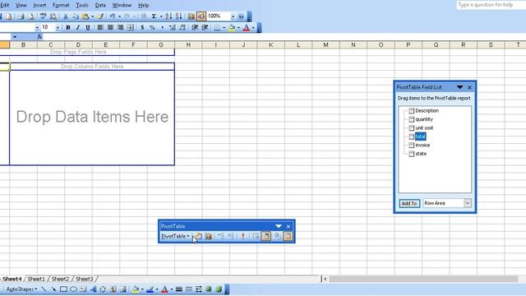Select the state field

(421, 154)
